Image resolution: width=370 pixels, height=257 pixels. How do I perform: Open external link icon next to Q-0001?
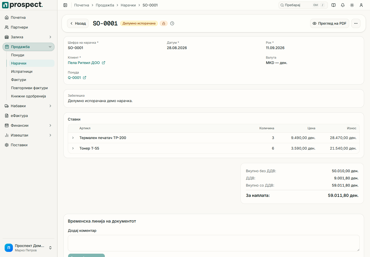click(85, 78)
